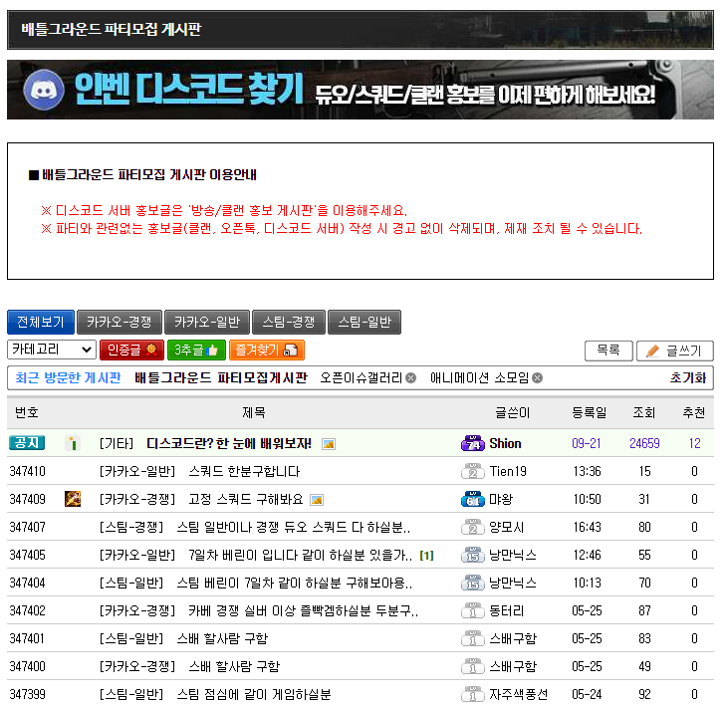This screenshot has height=706, width=726.
Task: Switch to 스팀-경쟁 tab
Action: pyautogui.click(x=289, y=323)
